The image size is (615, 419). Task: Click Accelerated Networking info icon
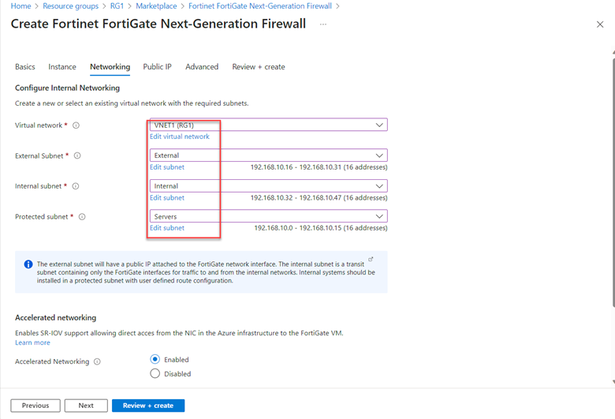click(x=97, y=362)
